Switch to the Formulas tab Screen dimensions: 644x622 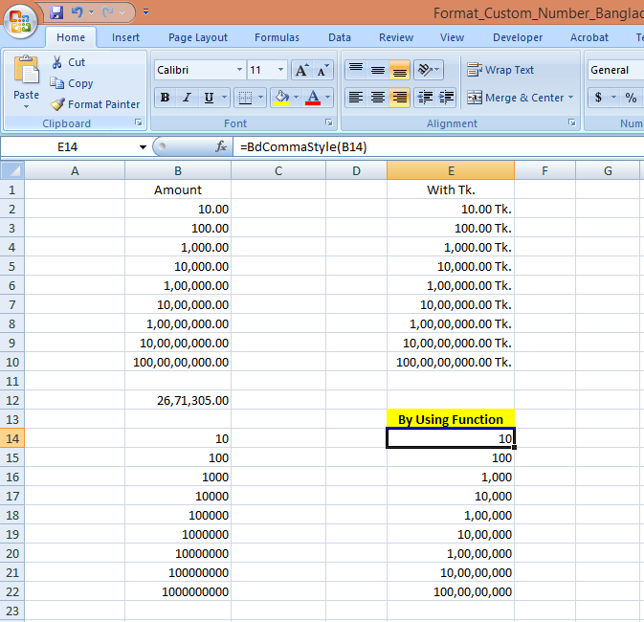point(277,37)
